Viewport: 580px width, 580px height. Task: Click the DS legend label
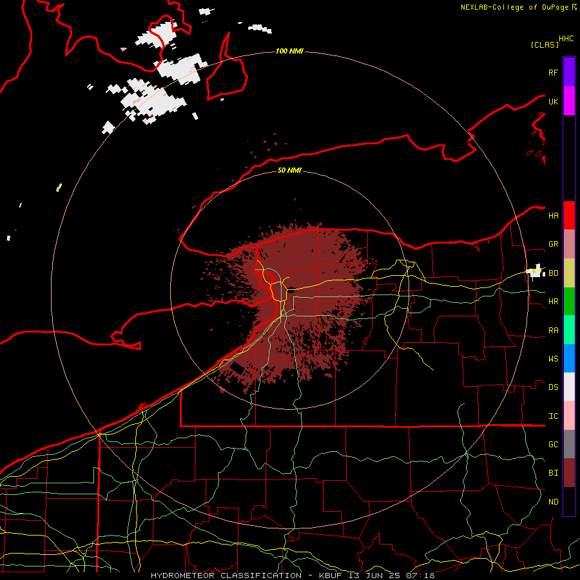pos(554,387)
